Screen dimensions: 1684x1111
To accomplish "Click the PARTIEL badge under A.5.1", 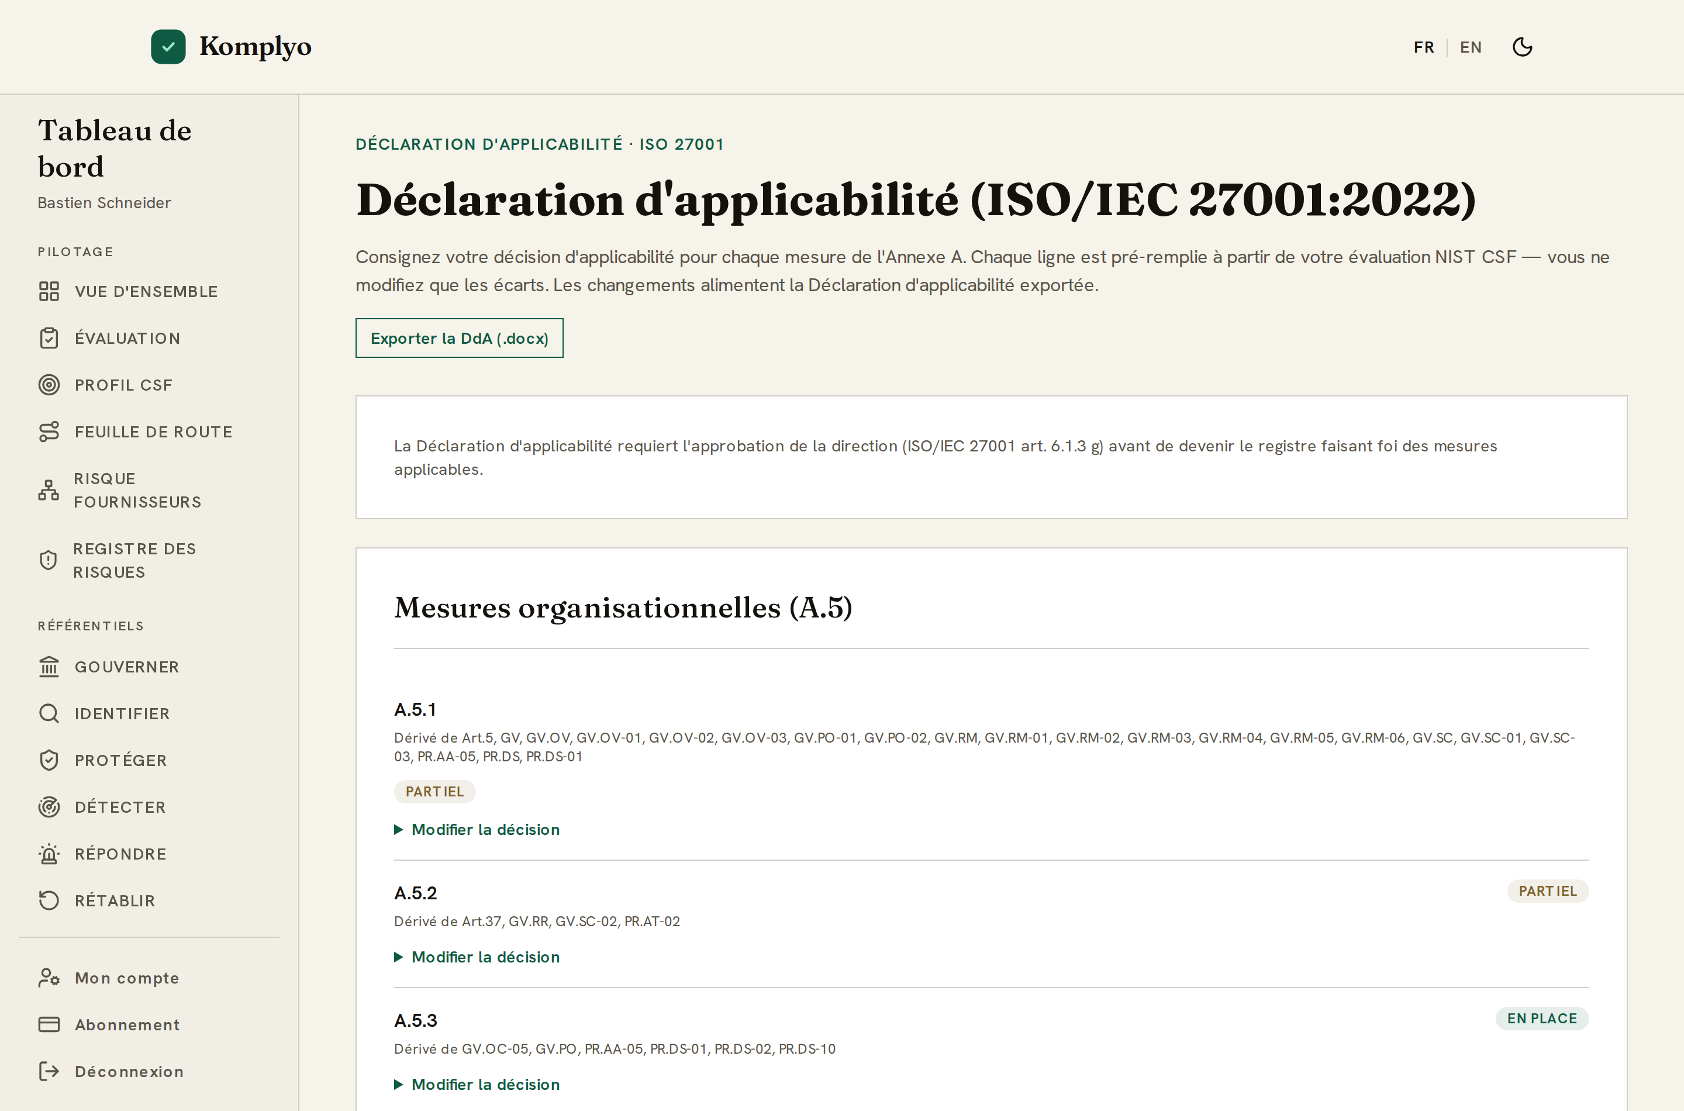I will 434,792.
